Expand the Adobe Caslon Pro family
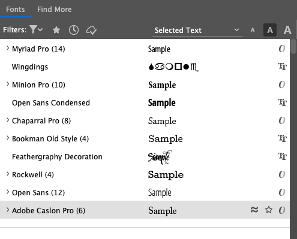Image resolution: width=297 pixels, height=239 pixels. point(8,210)
